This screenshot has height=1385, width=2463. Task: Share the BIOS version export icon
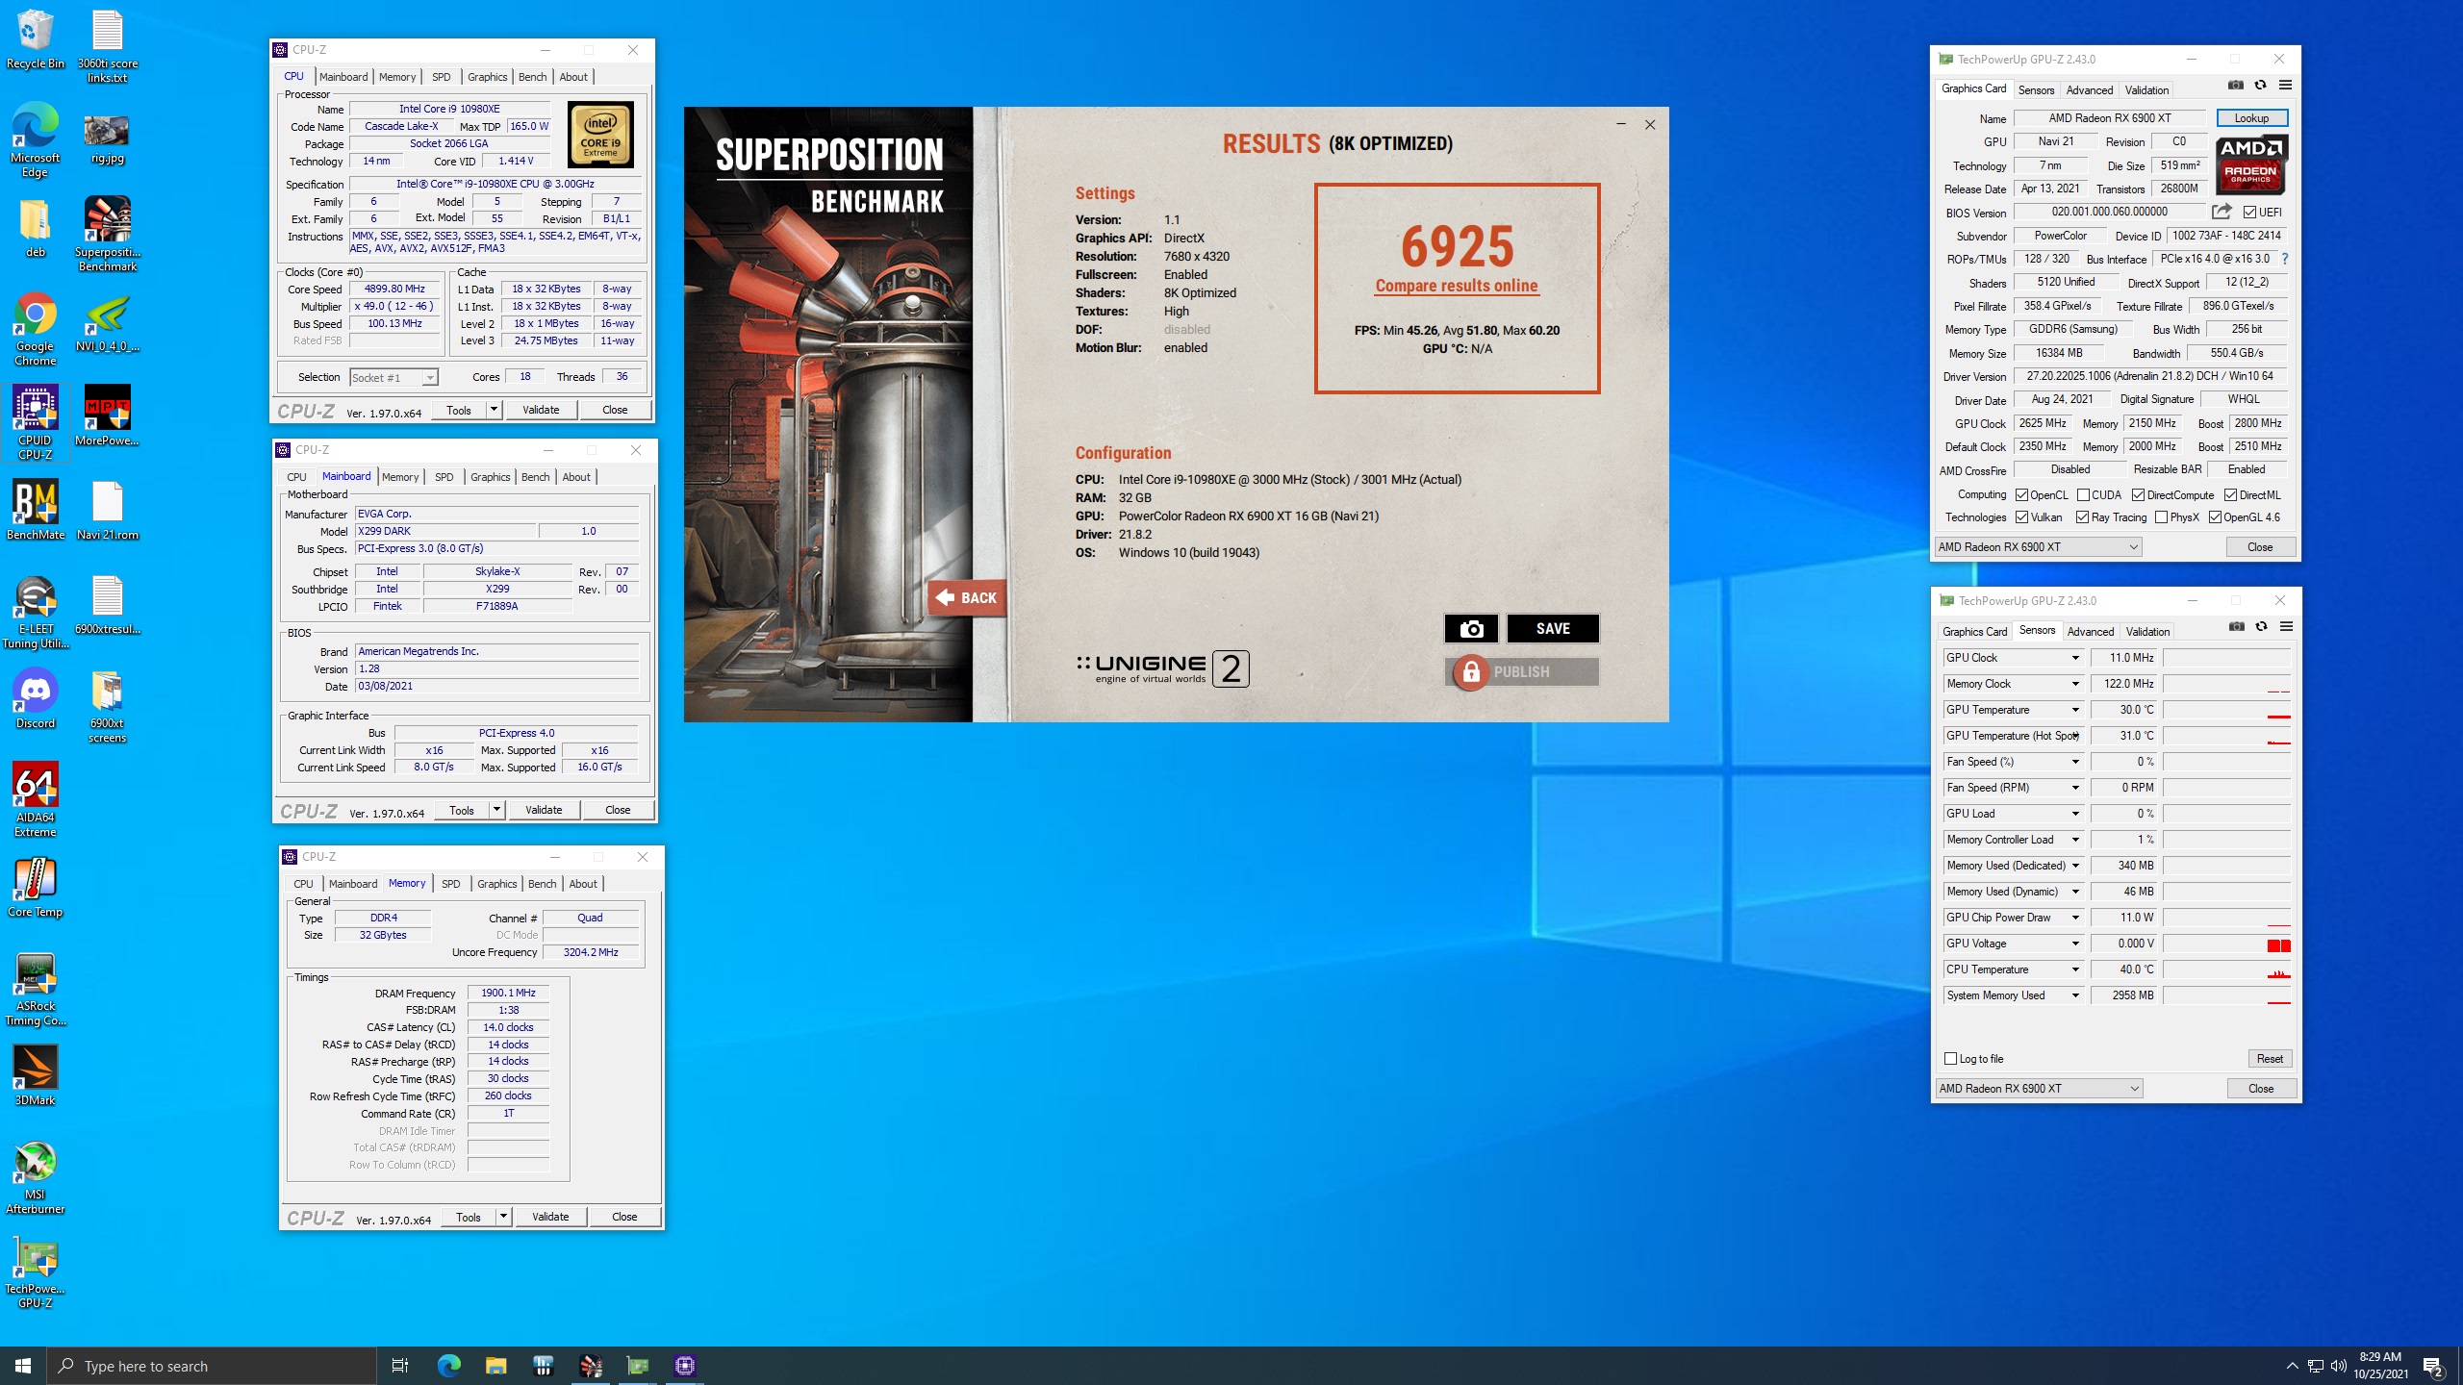tap(2221, 212)
